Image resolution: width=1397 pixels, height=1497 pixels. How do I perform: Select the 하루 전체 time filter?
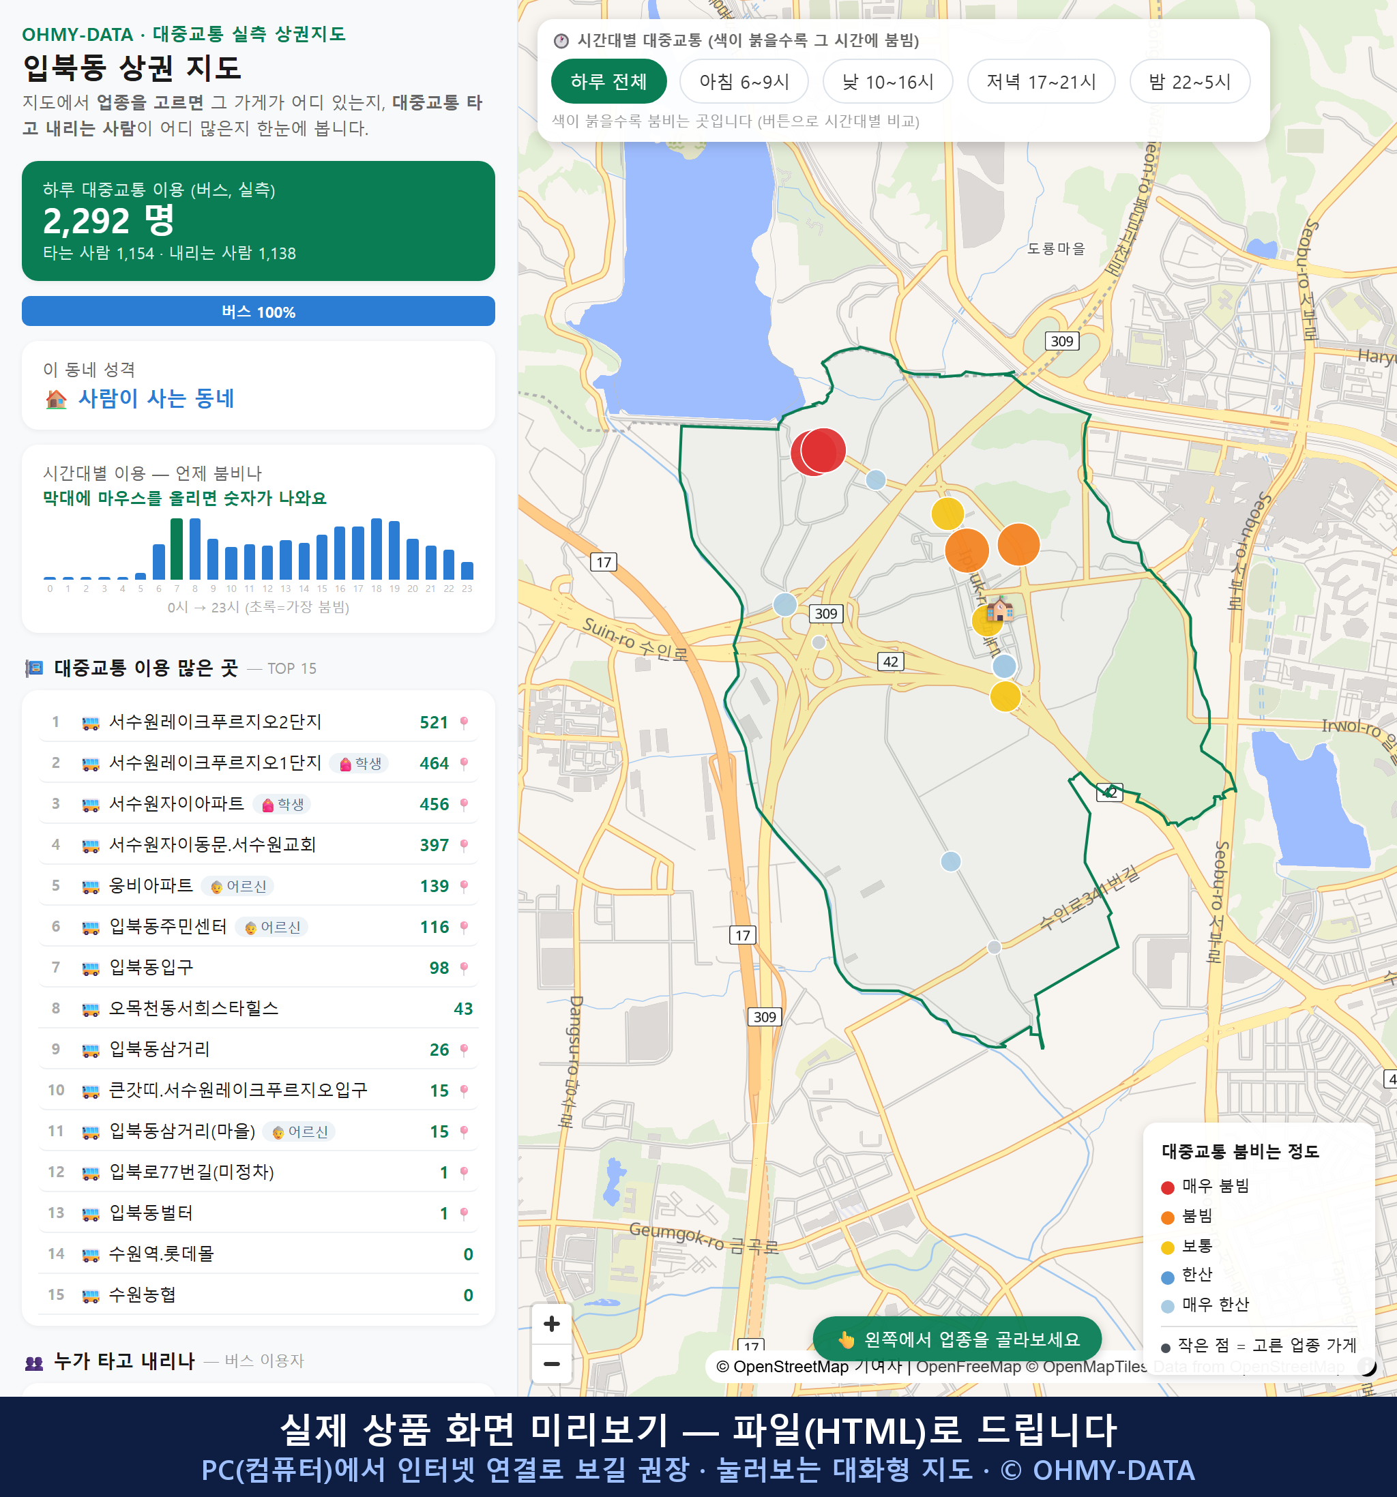coord(608,81)
